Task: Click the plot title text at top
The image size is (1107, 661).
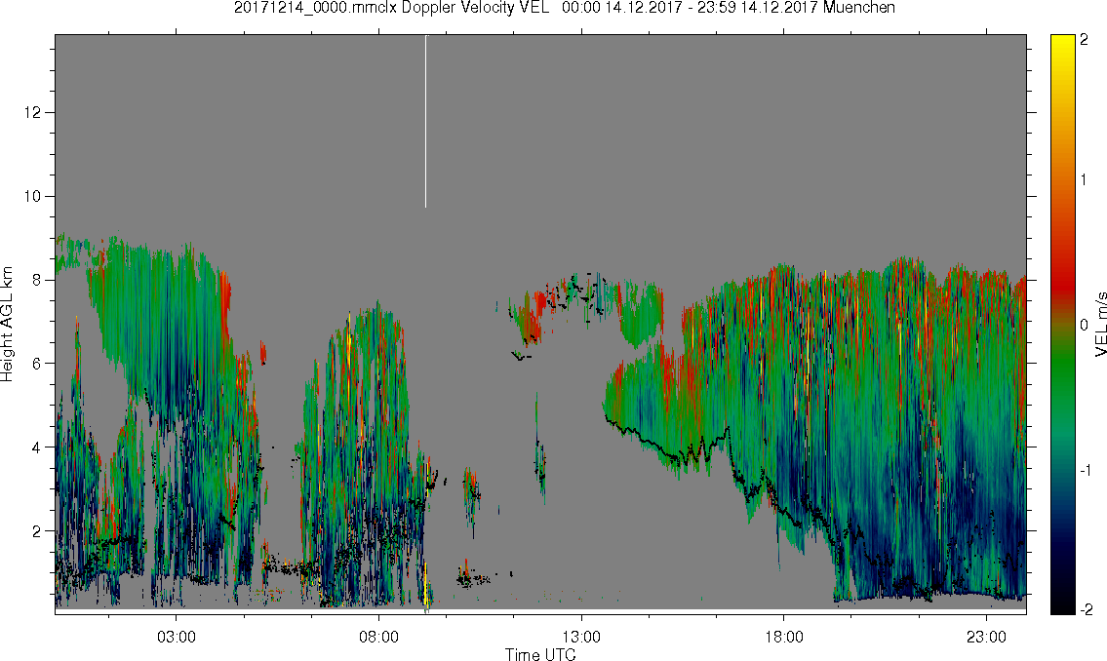Action: [x=564, y=8]
